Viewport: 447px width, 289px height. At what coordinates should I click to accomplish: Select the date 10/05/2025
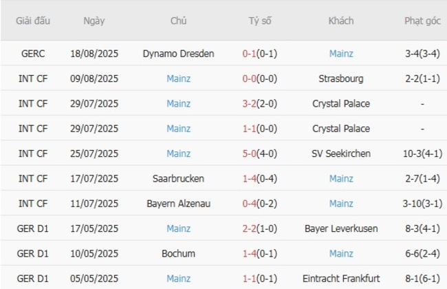94,253
